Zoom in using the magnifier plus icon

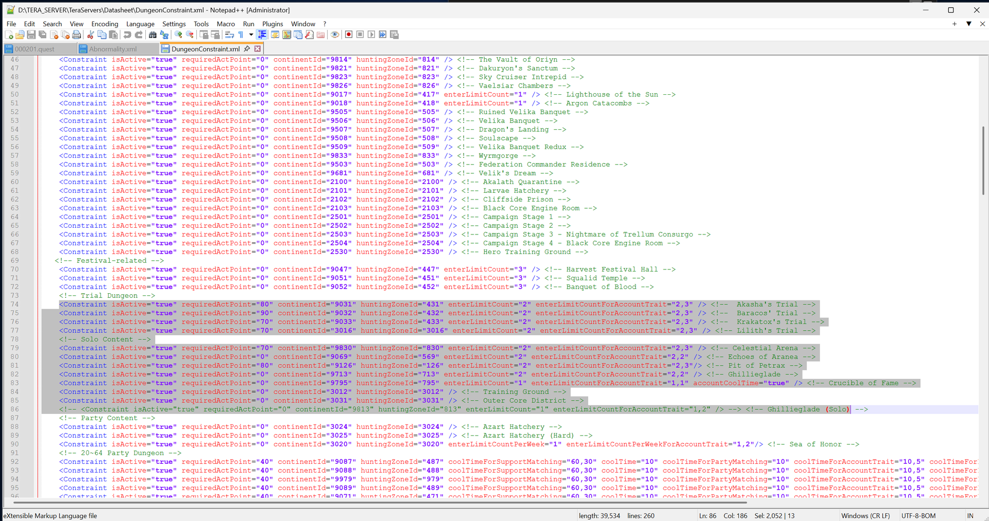coord(178,35)
